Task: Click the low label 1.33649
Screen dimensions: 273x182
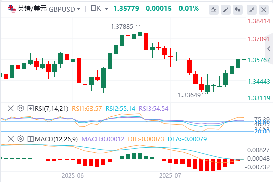Action: (x=189, y=95)
